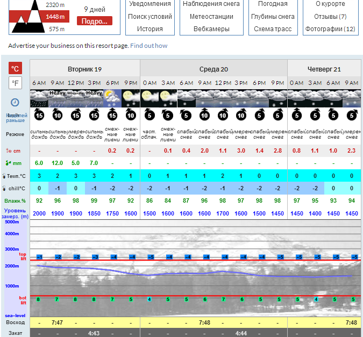Image resolution: width=363 pixels, height=337 pixels.
Task: Click Thursday 9 AM wind arrow 5
Action: pos(352,114)
